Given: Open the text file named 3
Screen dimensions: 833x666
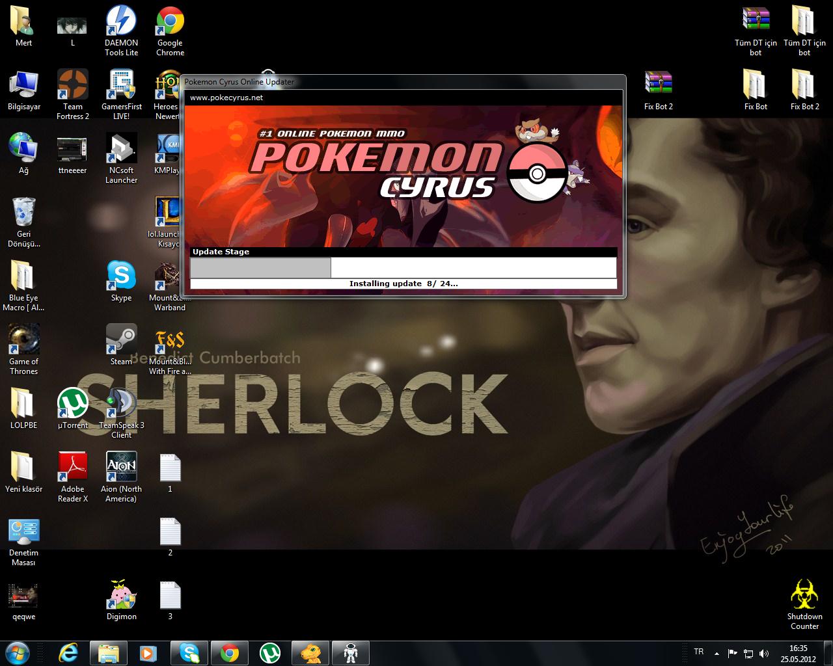Looking at the screenshot, I should (170, 600).
